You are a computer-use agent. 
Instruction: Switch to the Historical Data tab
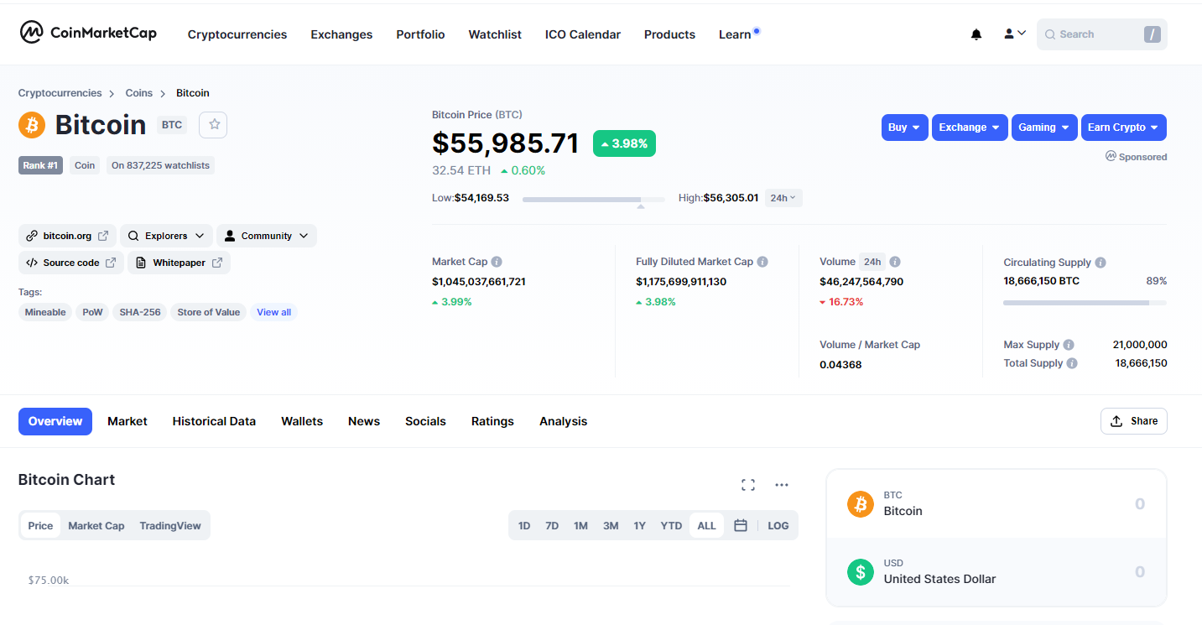point(214,421)
